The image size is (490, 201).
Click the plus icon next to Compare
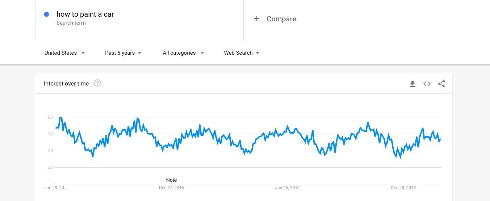pyautogui.click(x=257, y=19)
